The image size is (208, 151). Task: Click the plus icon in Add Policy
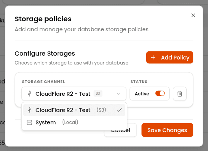(x=153, y=58)
